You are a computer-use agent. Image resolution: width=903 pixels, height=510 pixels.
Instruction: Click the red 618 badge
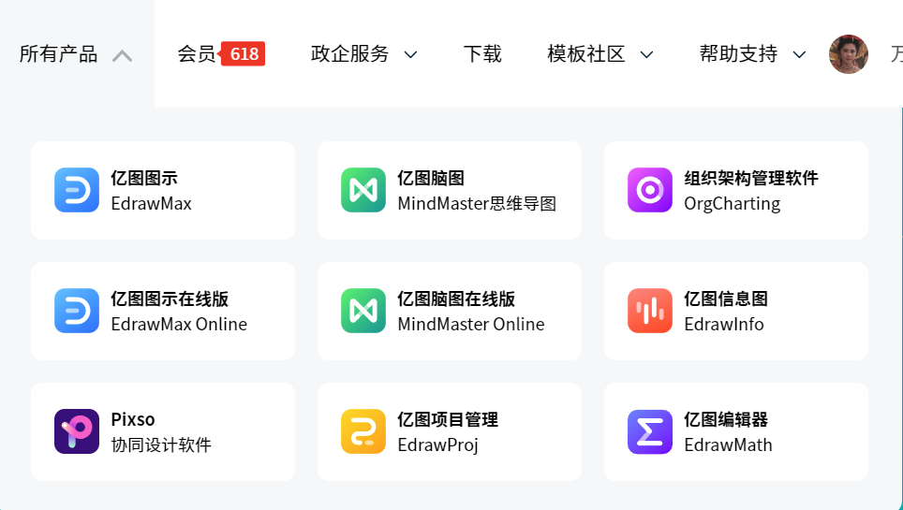pos(243,54)
